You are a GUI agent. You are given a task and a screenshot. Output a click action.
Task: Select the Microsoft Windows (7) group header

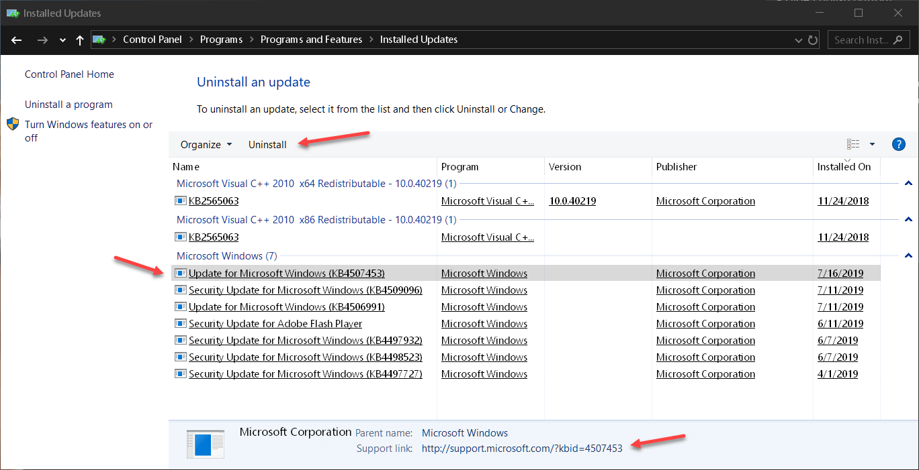click(226, 255)
